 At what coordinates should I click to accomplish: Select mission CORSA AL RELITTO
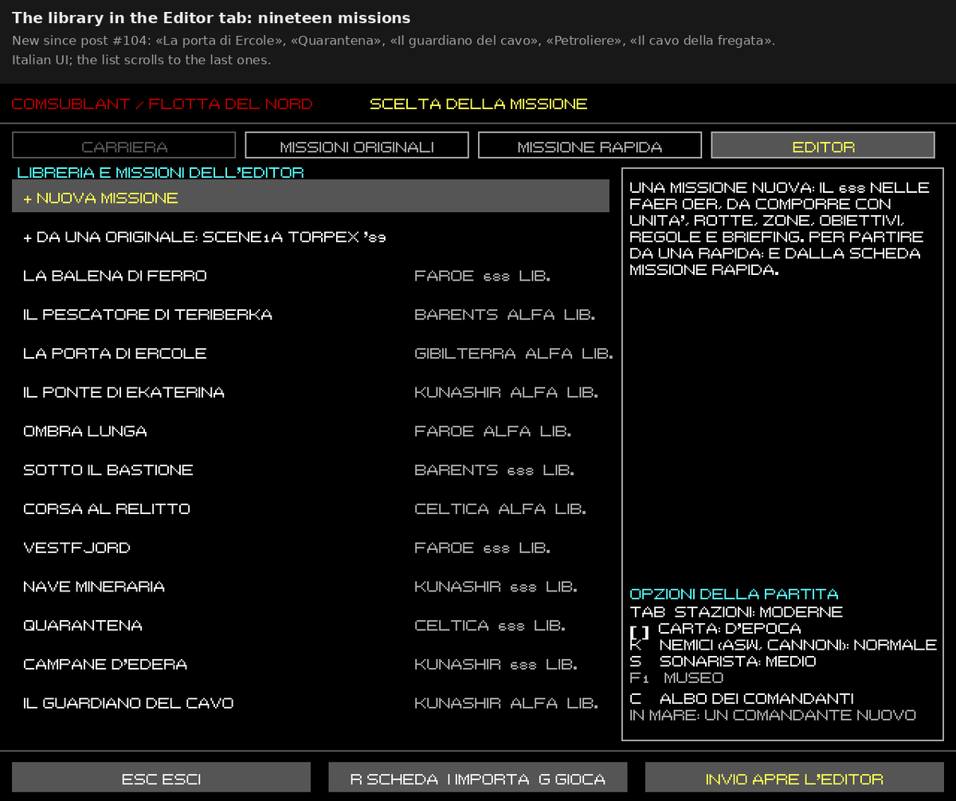click(x=311, y=508)
